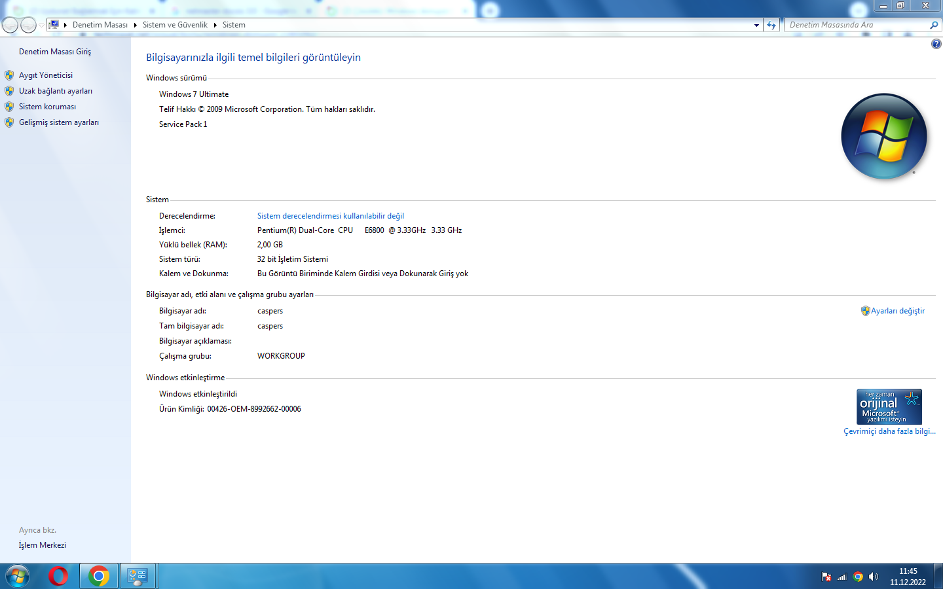This screenshot has width=943, height=589.
Task: Select the text Windows 7 Ultimate
Action: [194, 94]
